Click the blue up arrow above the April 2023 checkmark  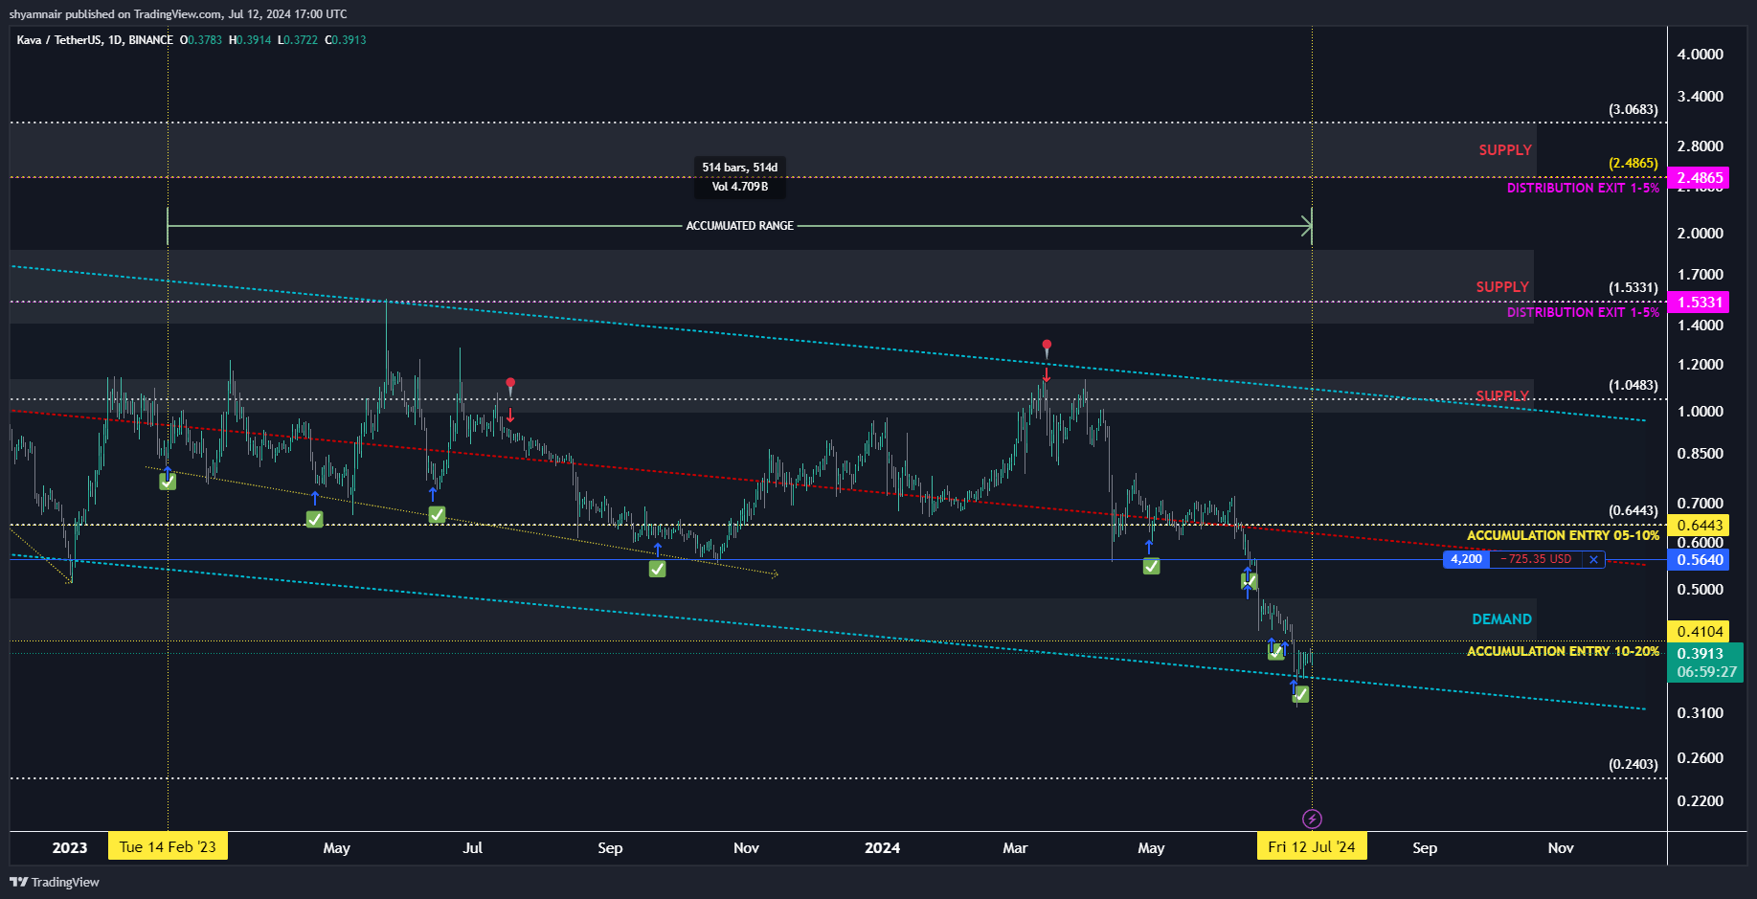click(314, 498)
